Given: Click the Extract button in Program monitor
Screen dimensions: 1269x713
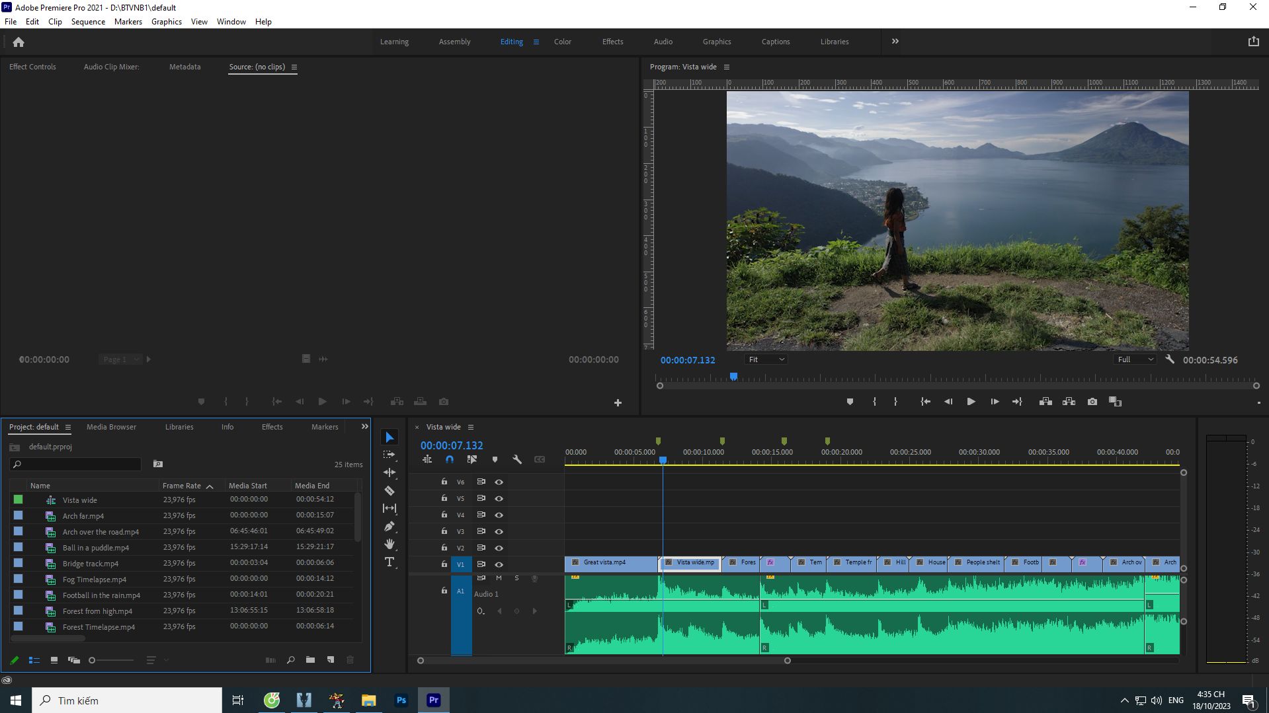Looking at the screenshot, I should (1069, 402).
